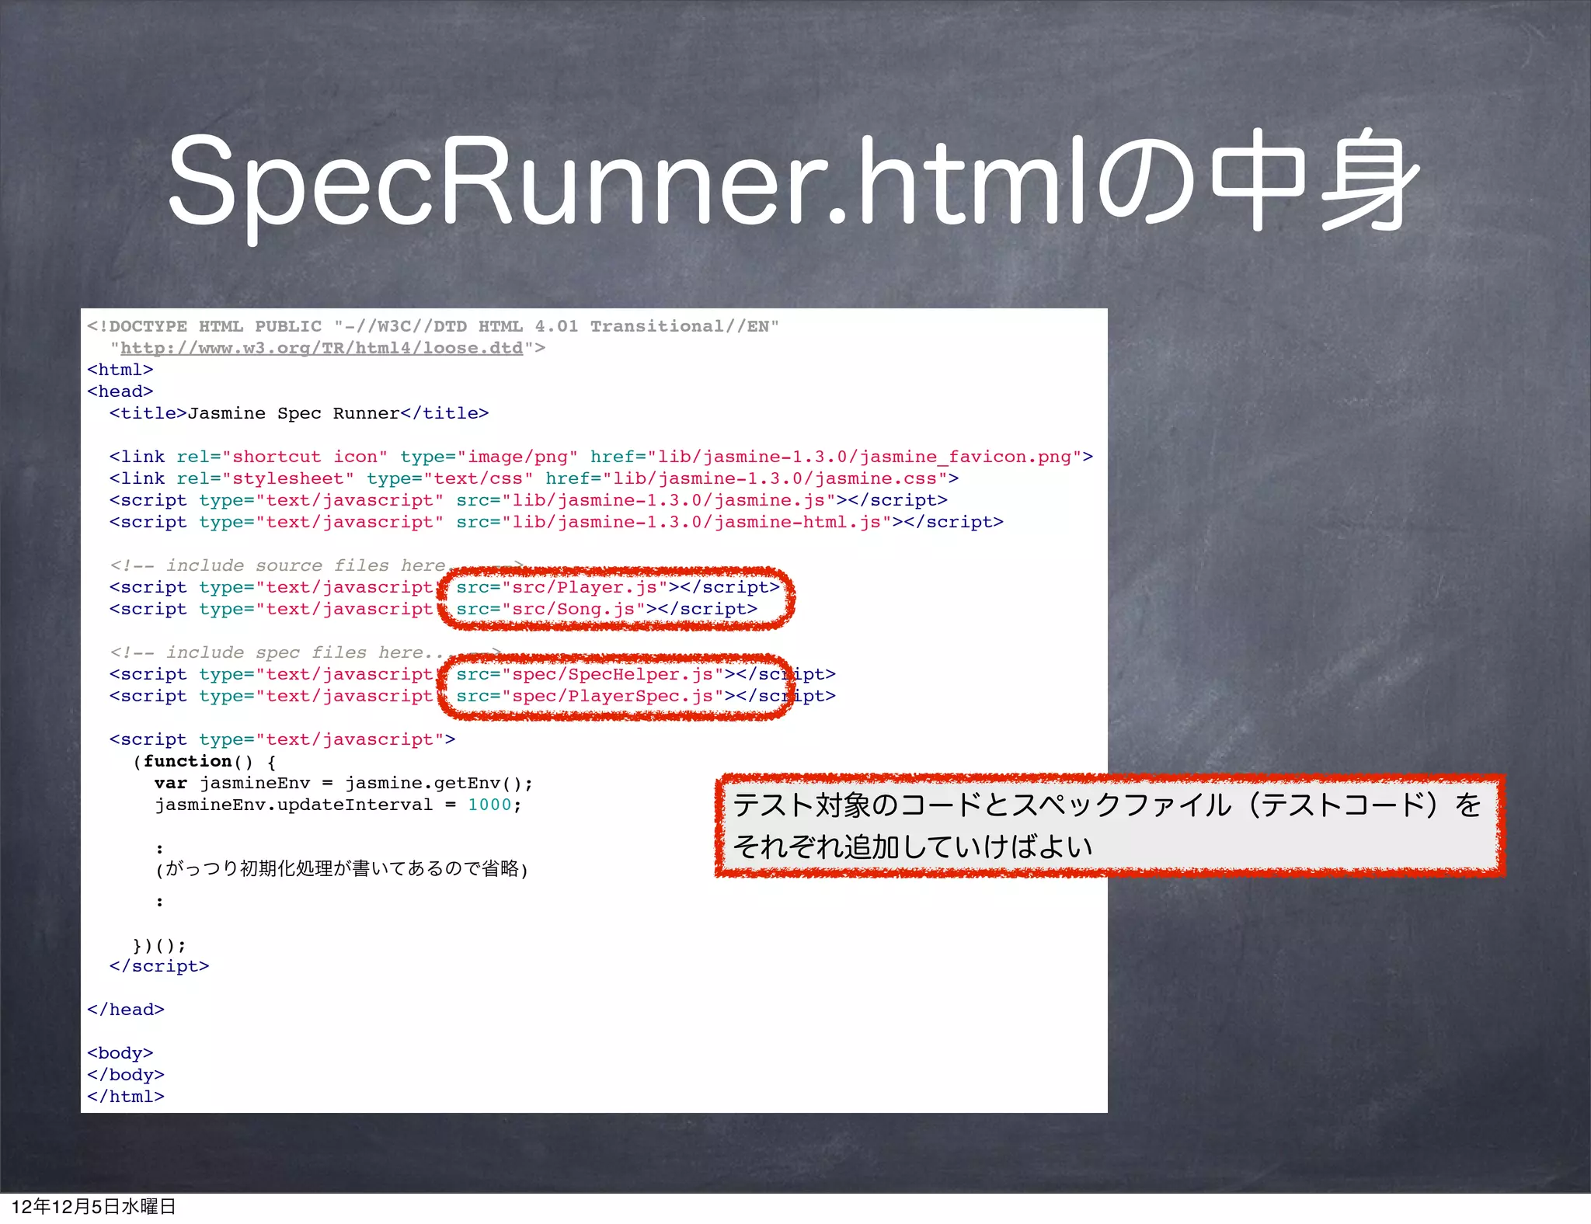Image resolution: width=1591 pixels, height=1224 pixels.
Task: Click the spec/SpecHelper.js script reference
Action: pyautogui.click(x=646, y=674)
